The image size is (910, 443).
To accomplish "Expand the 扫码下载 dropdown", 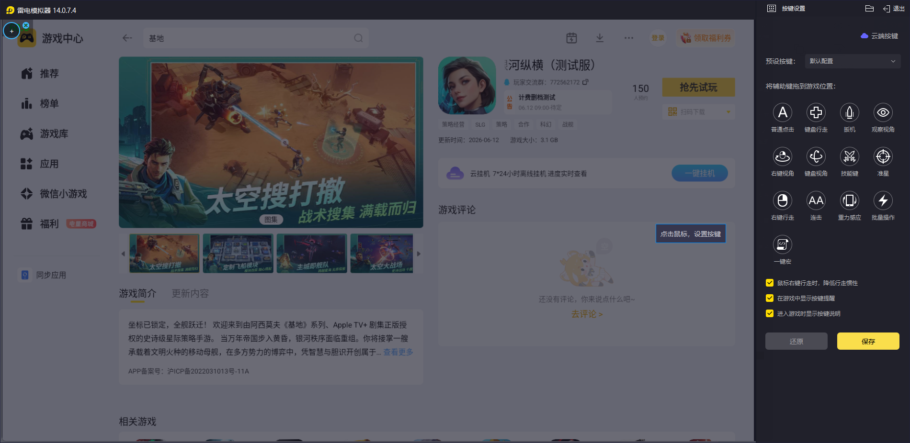I will [699, 112].
